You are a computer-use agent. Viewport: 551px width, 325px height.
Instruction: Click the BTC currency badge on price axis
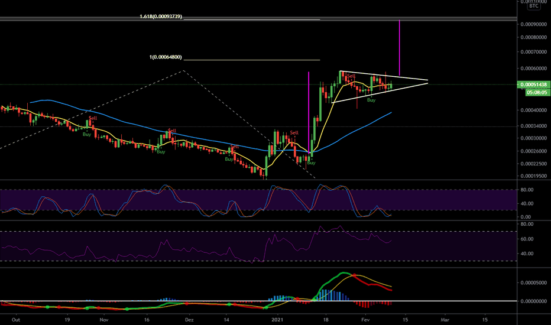point(534,6)
